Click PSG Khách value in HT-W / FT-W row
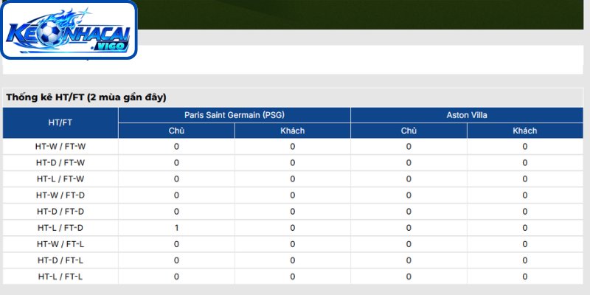590x295 pixels. pos(292,147)
